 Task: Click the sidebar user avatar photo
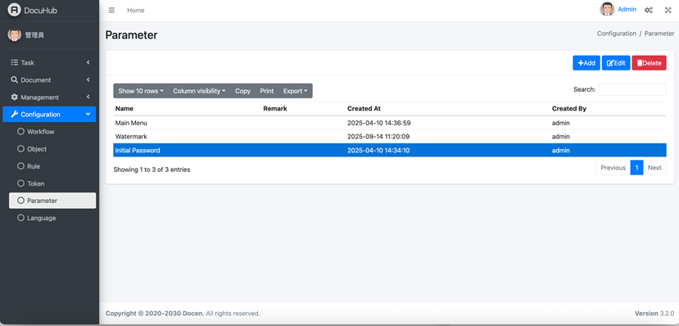[x=14, y=35]
